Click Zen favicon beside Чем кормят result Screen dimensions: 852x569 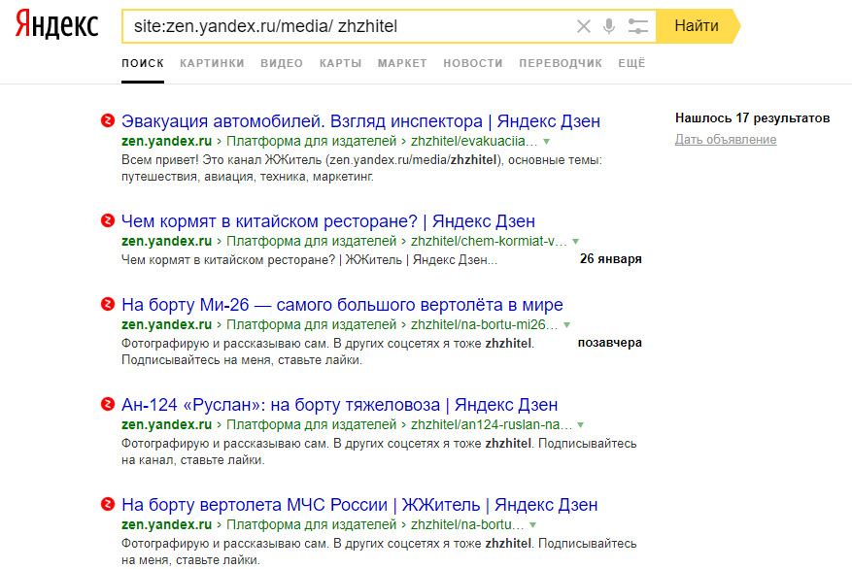[x=108, y=219]
